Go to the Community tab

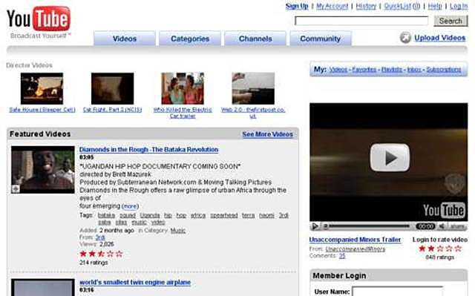pyautogui.click(x=320, y=39)
